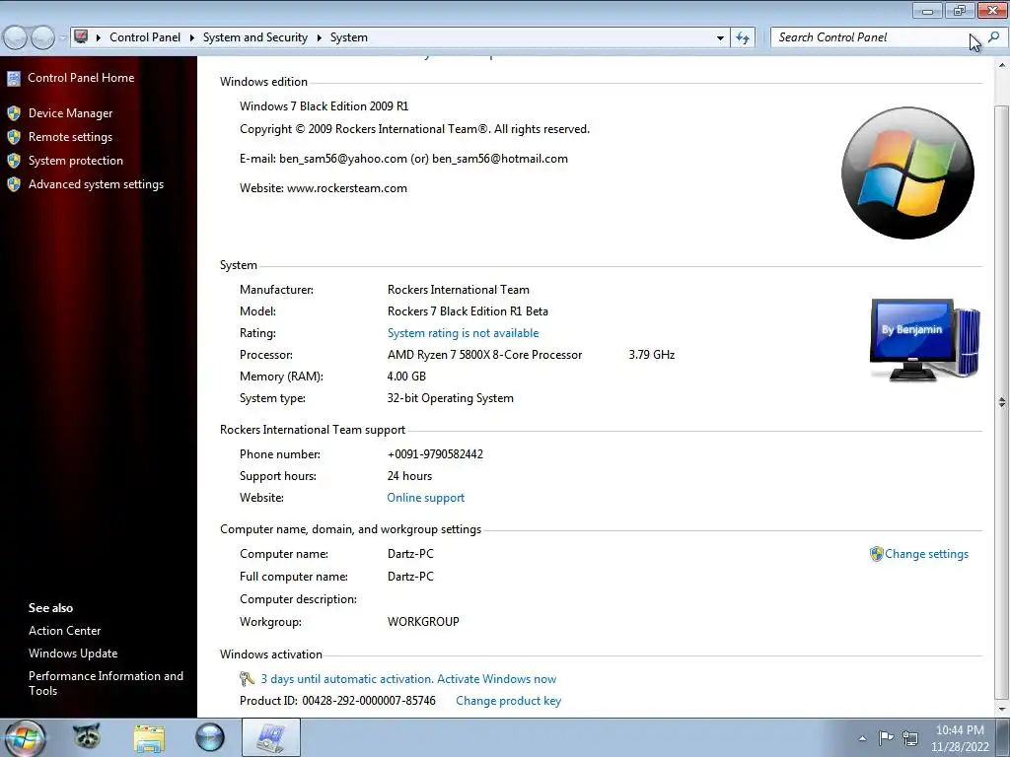Open Advanced system settings
This screenshot has height=757, width=1010.
coord(96,184)
